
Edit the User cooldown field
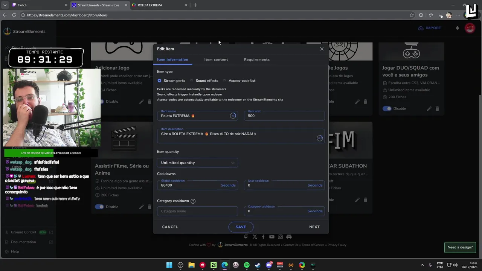tap(284, 185)
